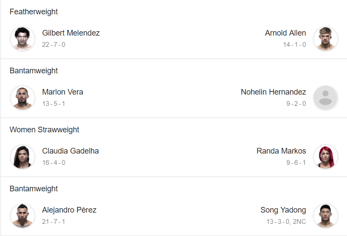The height and width of the screenshot is (236, 347).
Task: Select the Nohelin Hernandez name
Action: pyautogui.click(x=274, y=92)
